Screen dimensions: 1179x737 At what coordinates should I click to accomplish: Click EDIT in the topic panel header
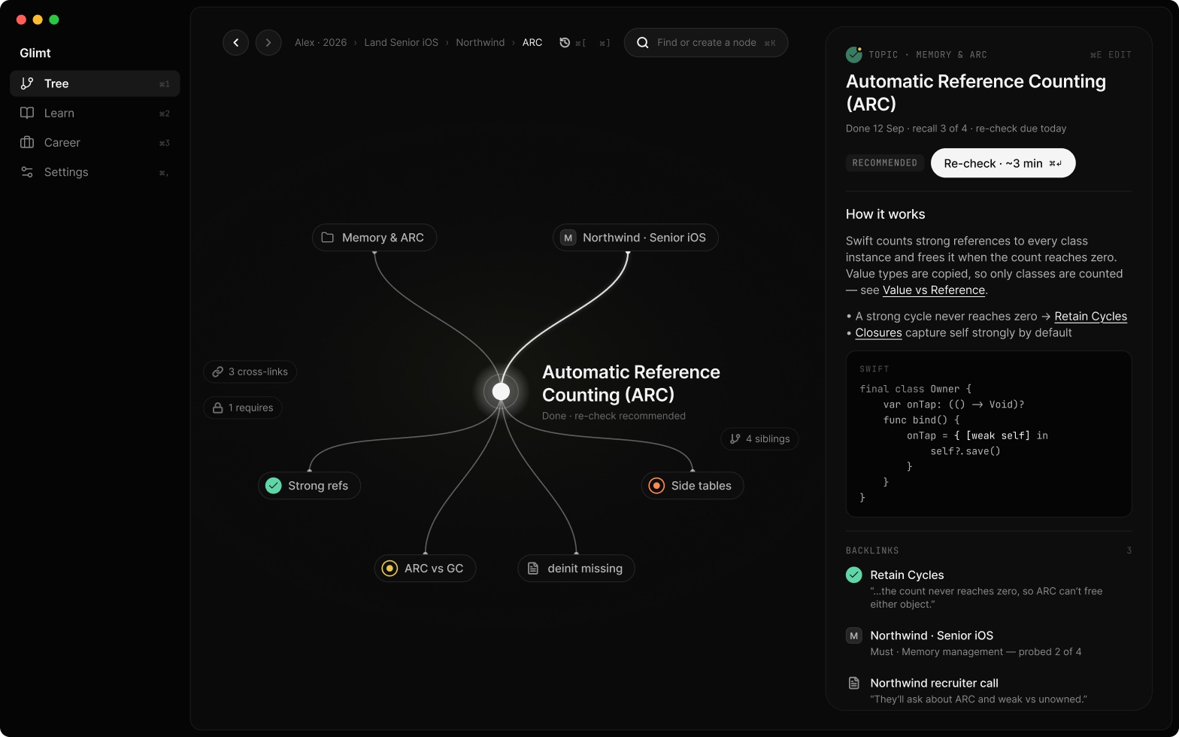[1111, 55]
